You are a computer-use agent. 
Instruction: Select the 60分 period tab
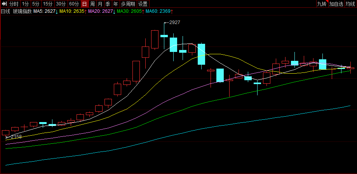pos(74,4)
